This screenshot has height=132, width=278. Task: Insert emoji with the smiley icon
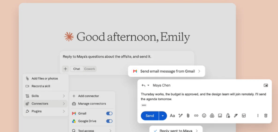(x=204, y=116)
